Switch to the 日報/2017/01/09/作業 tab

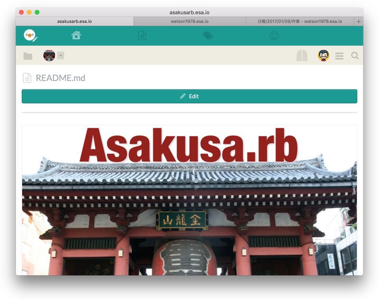[300, 21]
